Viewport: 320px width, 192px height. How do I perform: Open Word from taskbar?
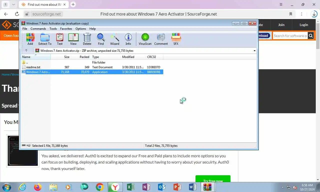(x=192, y=187)
